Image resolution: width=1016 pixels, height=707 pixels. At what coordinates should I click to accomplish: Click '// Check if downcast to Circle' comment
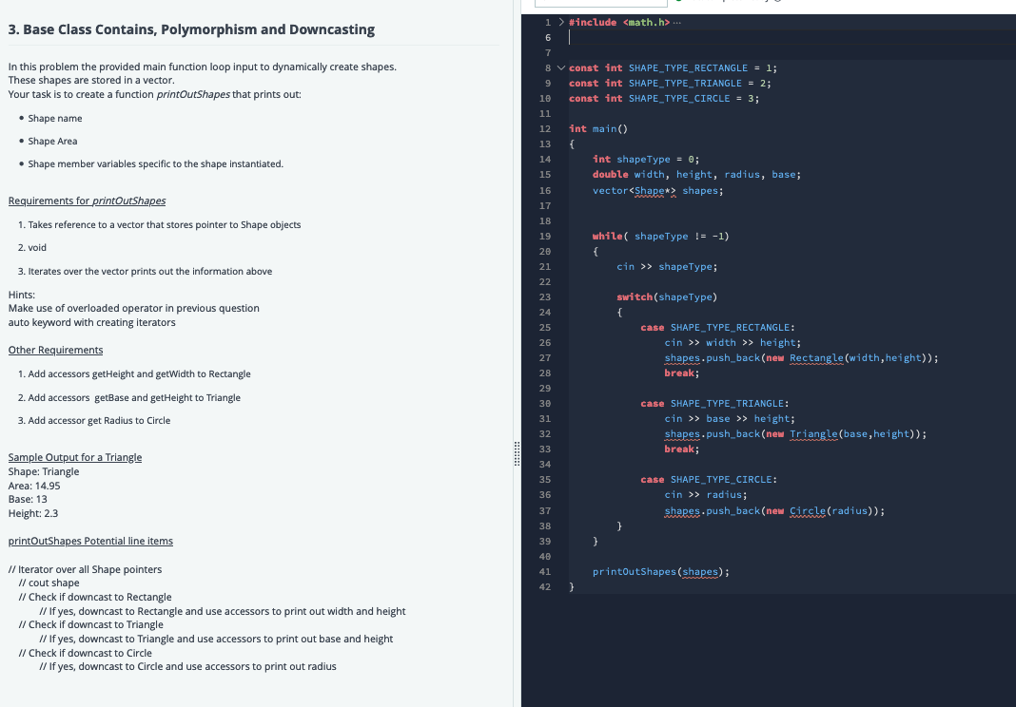tap(86, 653)
